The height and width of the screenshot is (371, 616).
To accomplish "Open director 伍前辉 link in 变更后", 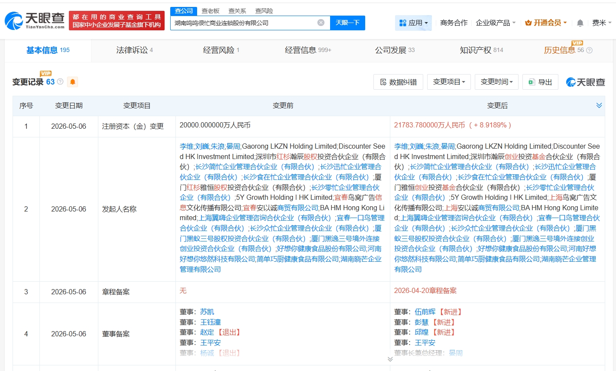I will point(425,312).
